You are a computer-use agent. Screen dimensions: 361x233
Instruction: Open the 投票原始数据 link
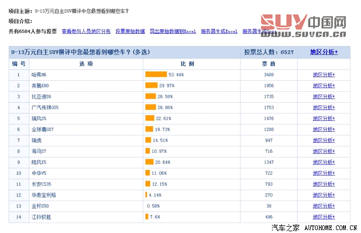pyautogui.click(x=130, y=30)
